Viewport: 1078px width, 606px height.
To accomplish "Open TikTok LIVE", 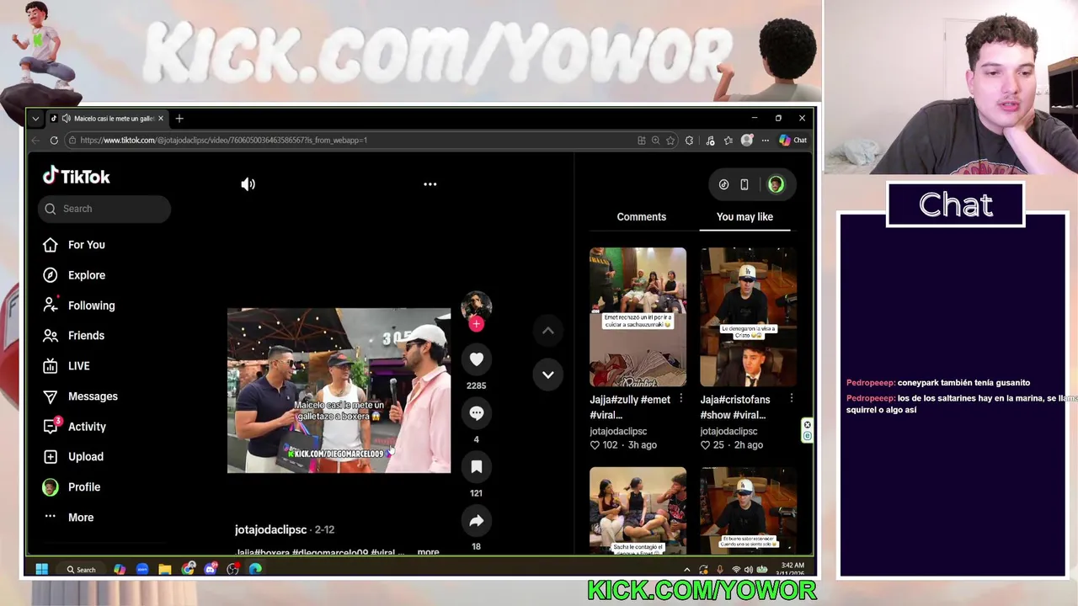I will pos(67,366).
